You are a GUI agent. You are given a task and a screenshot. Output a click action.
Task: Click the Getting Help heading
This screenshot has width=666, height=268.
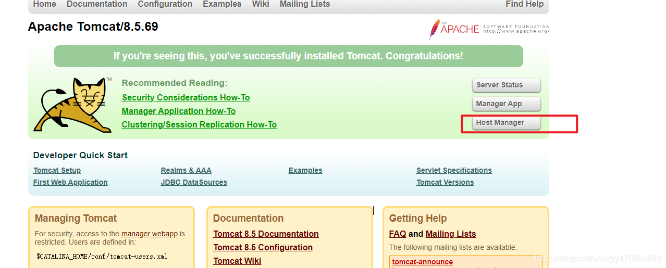click(418, 218)
